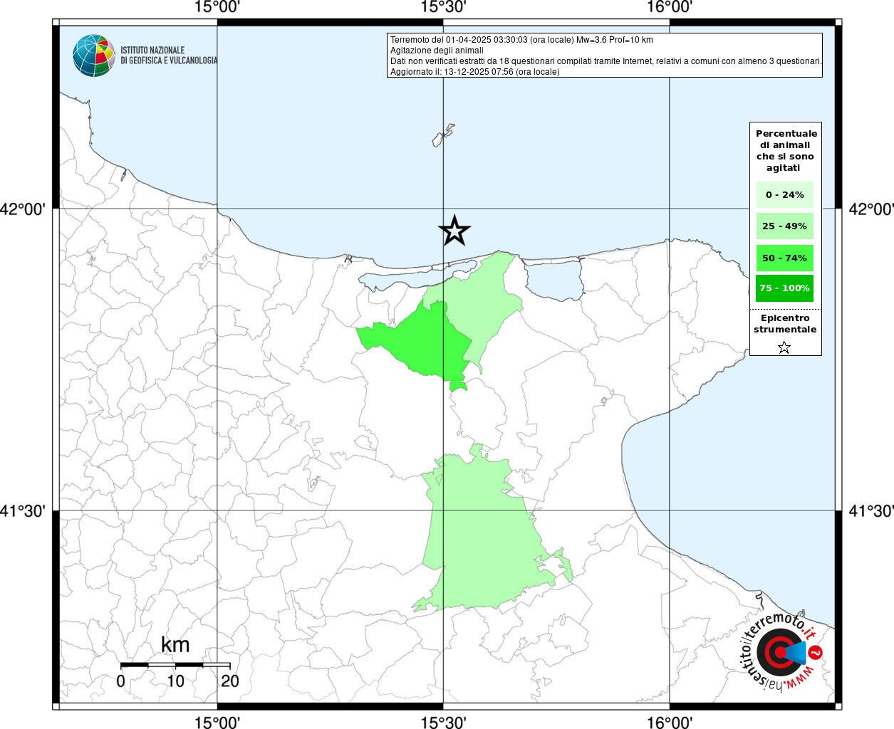Image resolution: width=894 pixels, height=729 pixels.
Task: Click the km scale bar
Action: (x=175, y=665)
